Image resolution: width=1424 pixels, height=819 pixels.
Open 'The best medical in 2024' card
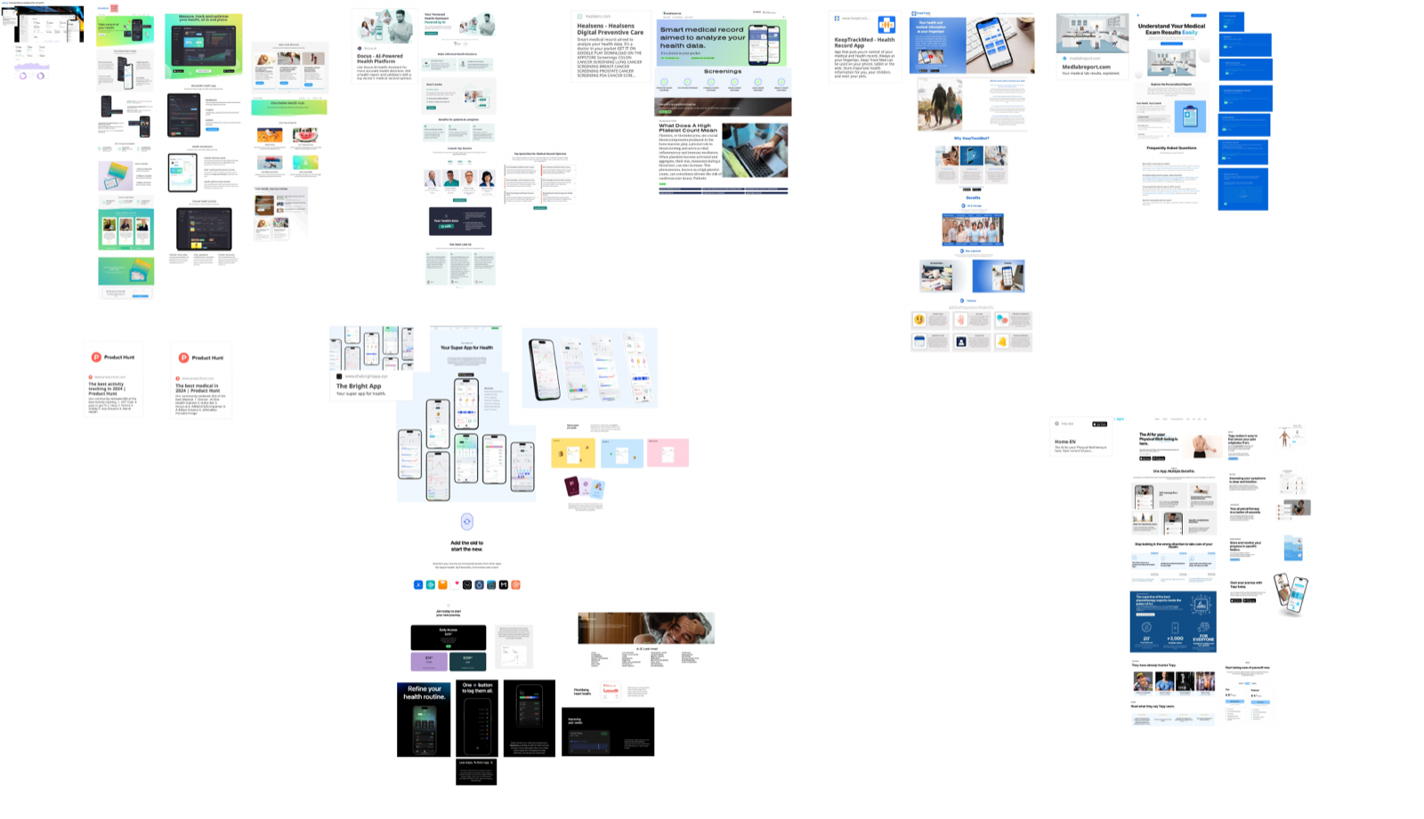[x=201, y=381]
